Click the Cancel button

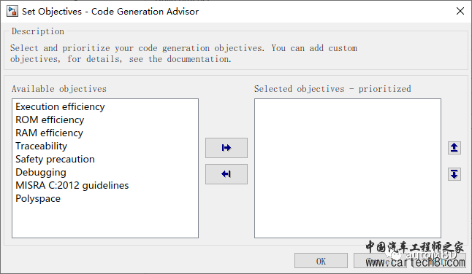tap(409, 261)
